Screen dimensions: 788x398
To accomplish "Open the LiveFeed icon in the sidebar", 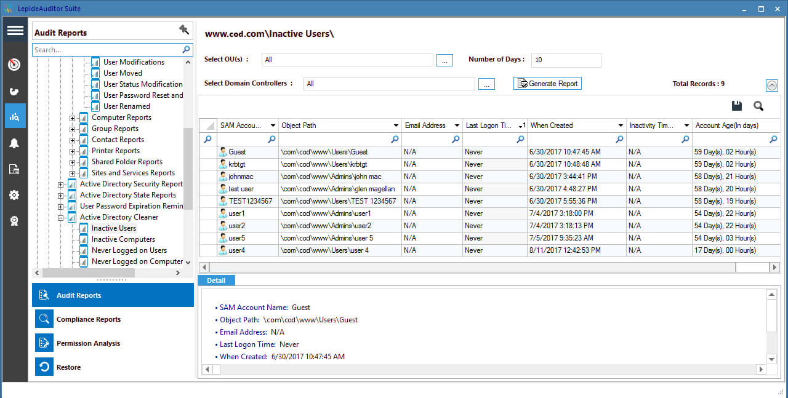I will (x=14, y=90).
